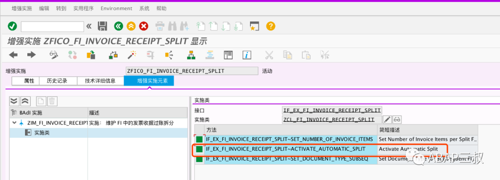Switch to the 属性 tab
Screen dimensions: 500x180
(25, 81)
